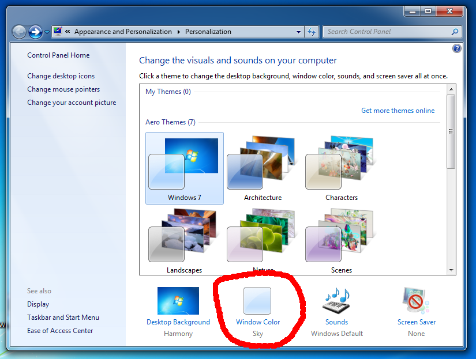Expand the address bar dropdown arrow
The image size is (476, 359).
coord(298,32)
